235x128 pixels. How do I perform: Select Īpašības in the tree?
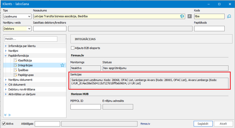23,70
